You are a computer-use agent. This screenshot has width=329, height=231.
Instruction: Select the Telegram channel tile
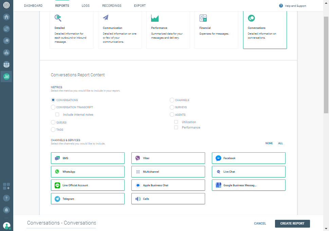pyautogui.click(x=88, y=199)
